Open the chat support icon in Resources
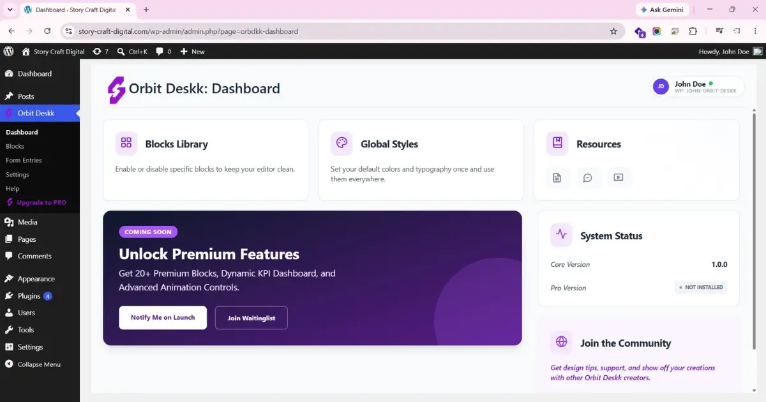The image size is (766, 402). [x=588, y=177]
